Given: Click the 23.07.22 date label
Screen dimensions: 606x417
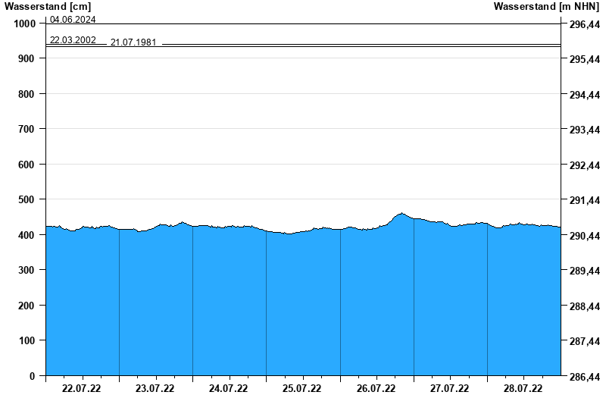Looking at the screenshot, I should point(155,389).
